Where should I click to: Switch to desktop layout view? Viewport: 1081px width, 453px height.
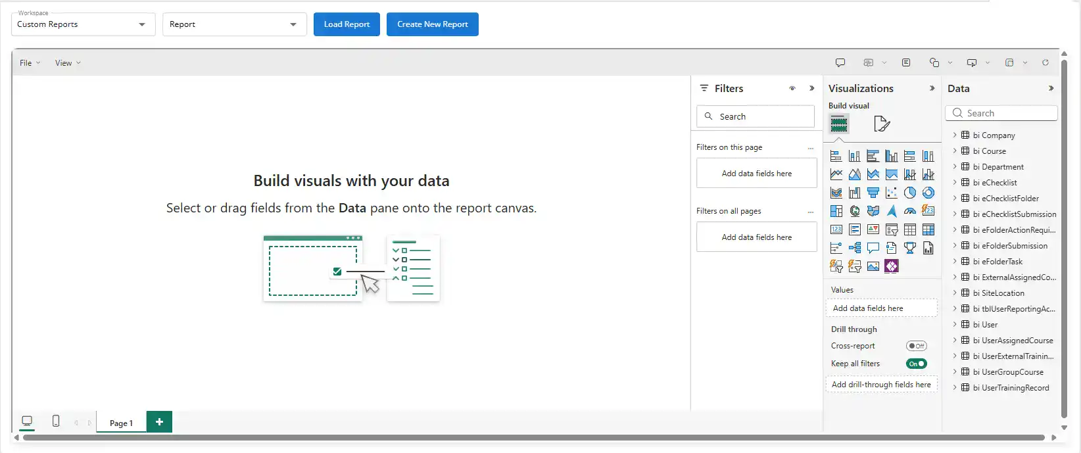click(x=27, y=421)
